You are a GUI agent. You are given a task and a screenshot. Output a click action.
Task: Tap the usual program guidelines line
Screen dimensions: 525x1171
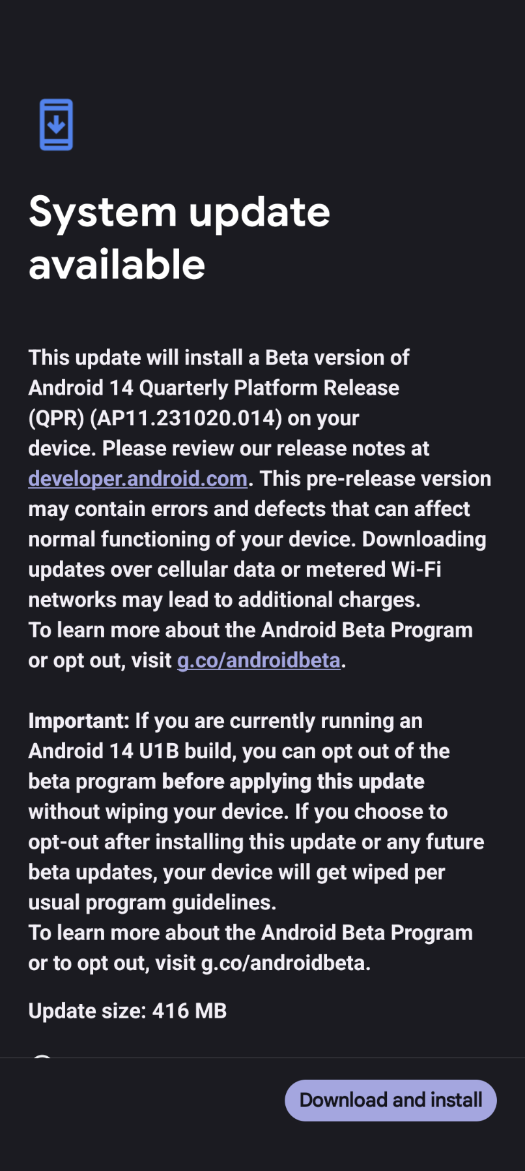152,903
